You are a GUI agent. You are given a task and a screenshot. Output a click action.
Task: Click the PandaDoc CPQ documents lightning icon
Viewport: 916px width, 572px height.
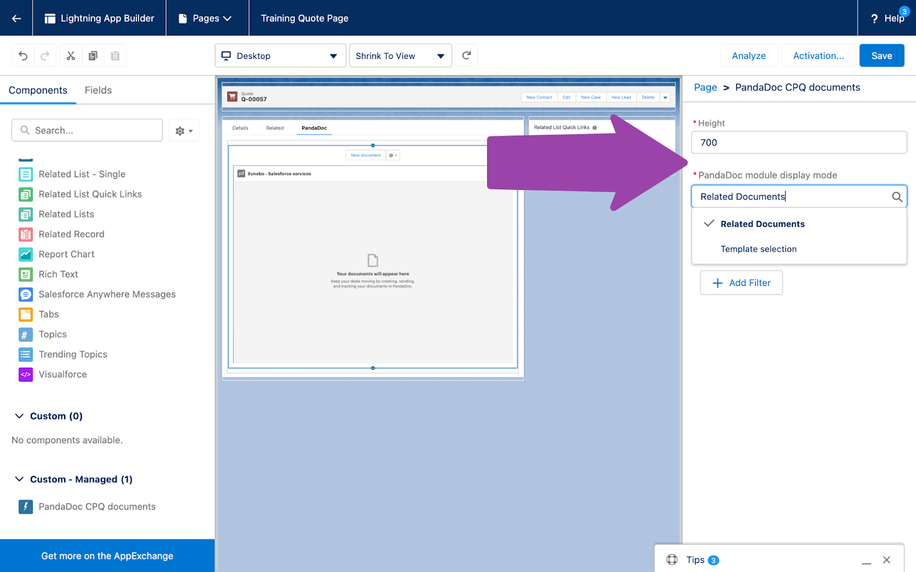pos(26,506)
